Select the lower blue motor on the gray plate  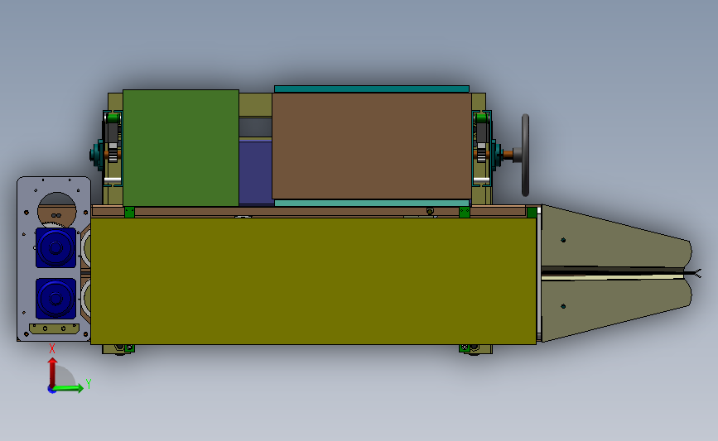pyautogui.click(x=55, y=298)
